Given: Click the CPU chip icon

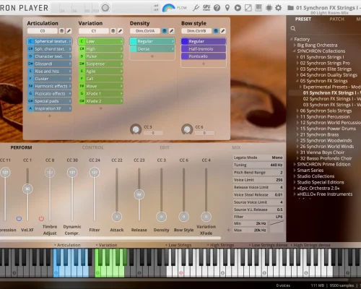Looking at the screenshot, I should tap(269, 8).
